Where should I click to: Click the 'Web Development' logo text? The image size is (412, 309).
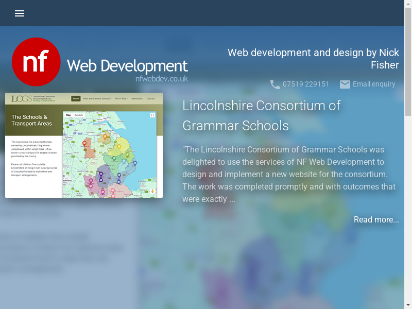tap(127, 66)
